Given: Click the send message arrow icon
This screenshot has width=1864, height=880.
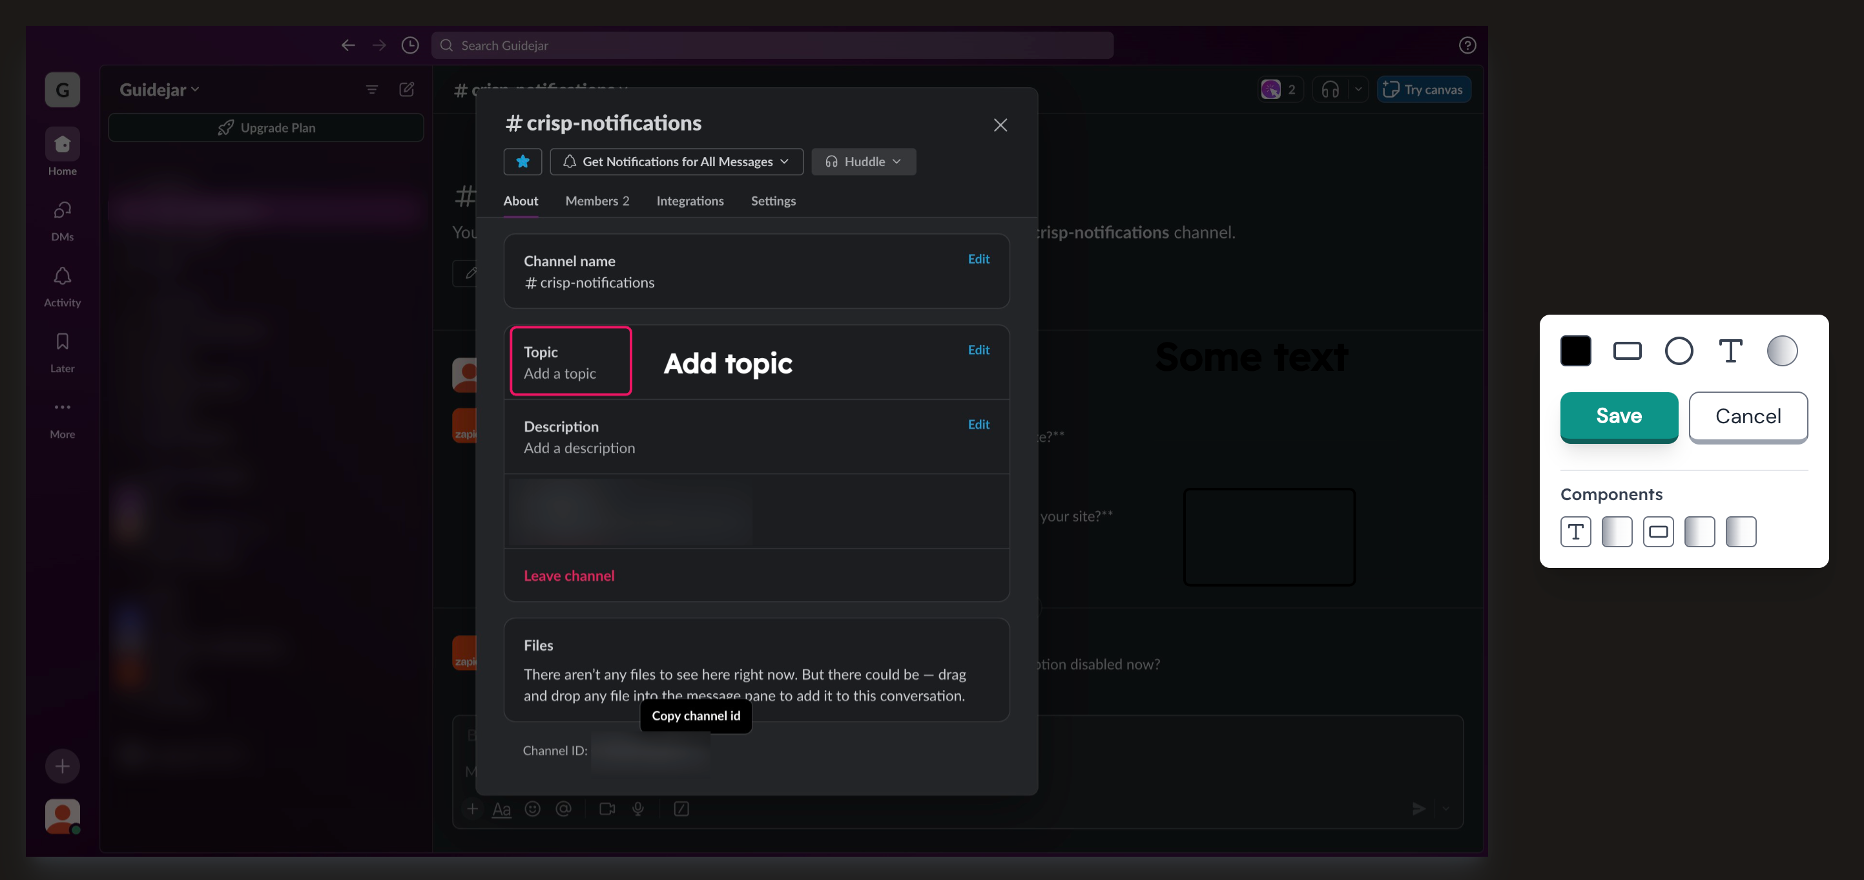Looking at the screenshot, I should [1419, 808].
